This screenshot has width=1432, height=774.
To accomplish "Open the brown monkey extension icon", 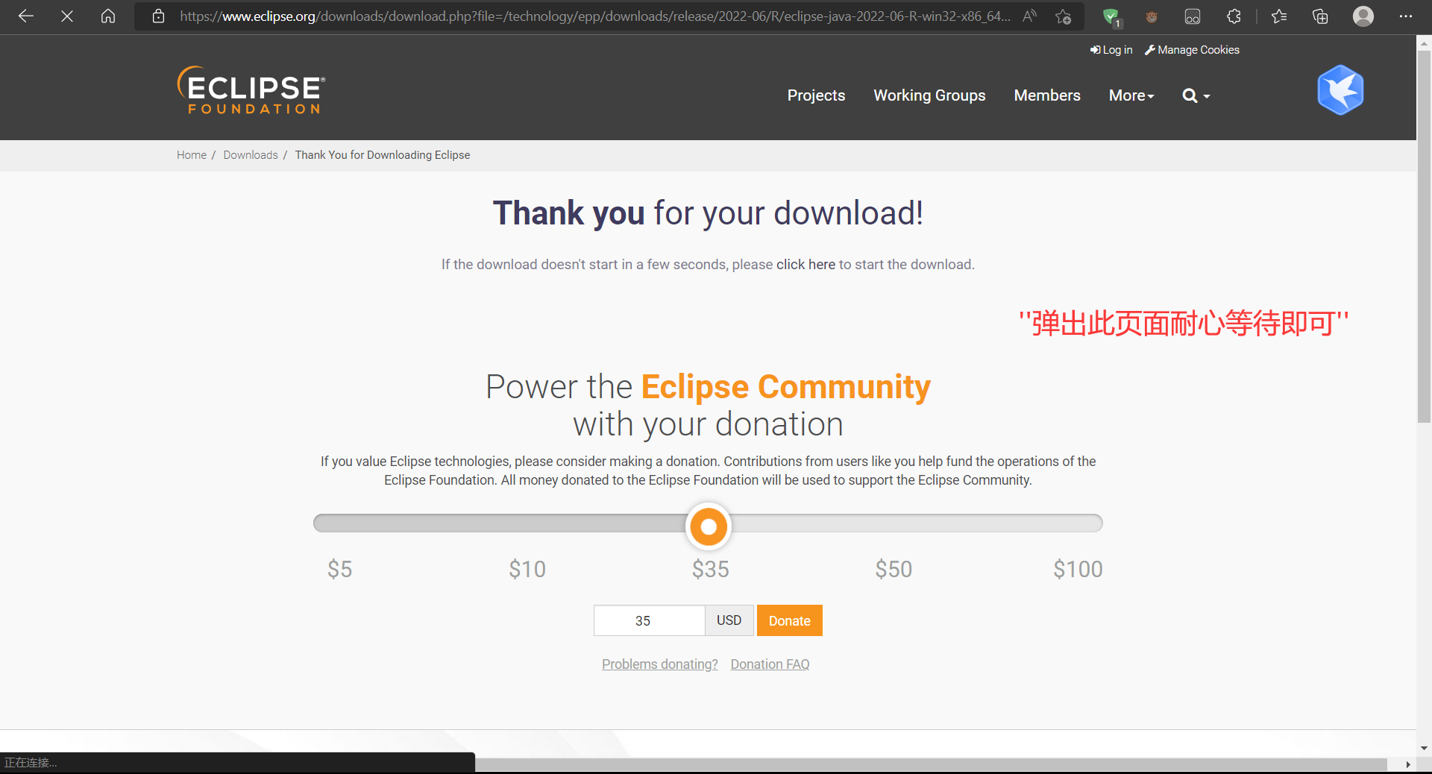I will [x=1152, y=16].
